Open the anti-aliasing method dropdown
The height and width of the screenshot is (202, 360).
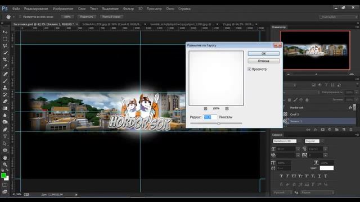[x=317, y=192]
